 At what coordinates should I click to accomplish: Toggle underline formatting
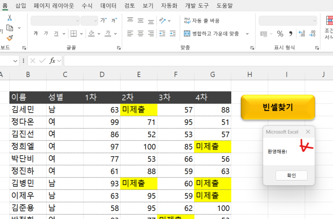[56, 34]
